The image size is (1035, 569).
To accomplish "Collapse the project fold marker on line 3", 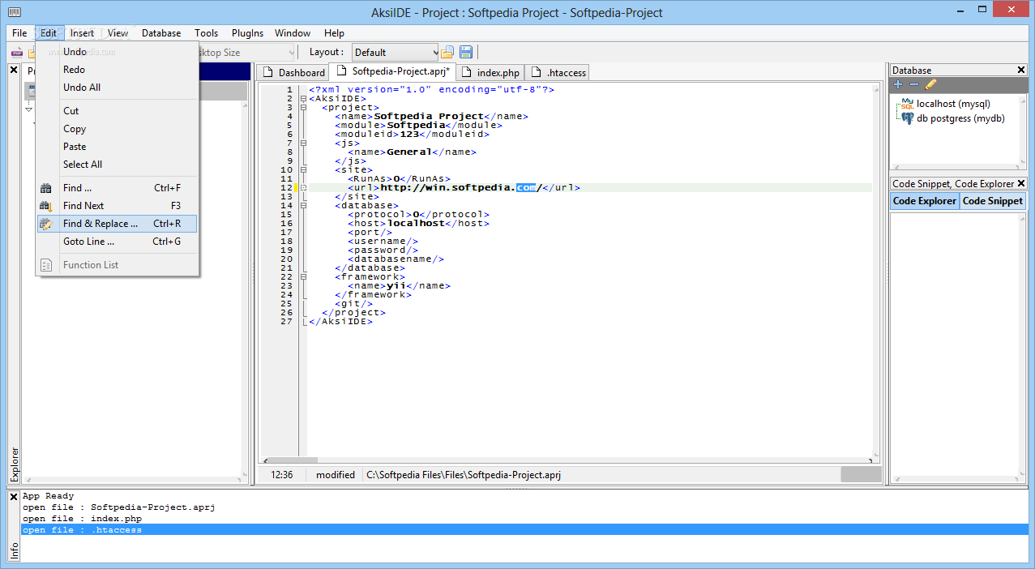I will click(303, 108).
